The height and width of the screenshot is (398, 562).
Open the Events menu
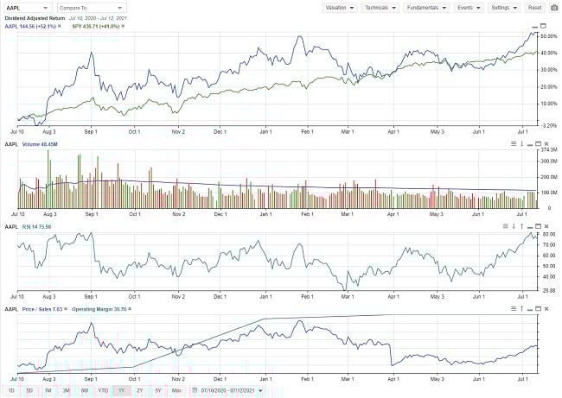click(469, 8)
